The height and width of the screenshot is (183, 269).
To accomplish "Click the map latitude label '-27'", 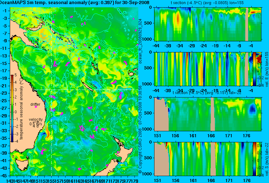I will 4,108.
